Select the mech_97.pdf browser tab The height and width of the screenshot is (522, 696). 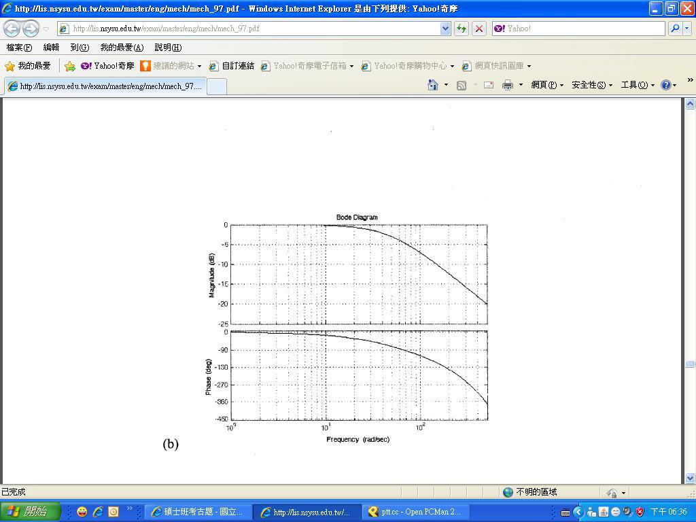pyautogui.click(x=105, y=86)
